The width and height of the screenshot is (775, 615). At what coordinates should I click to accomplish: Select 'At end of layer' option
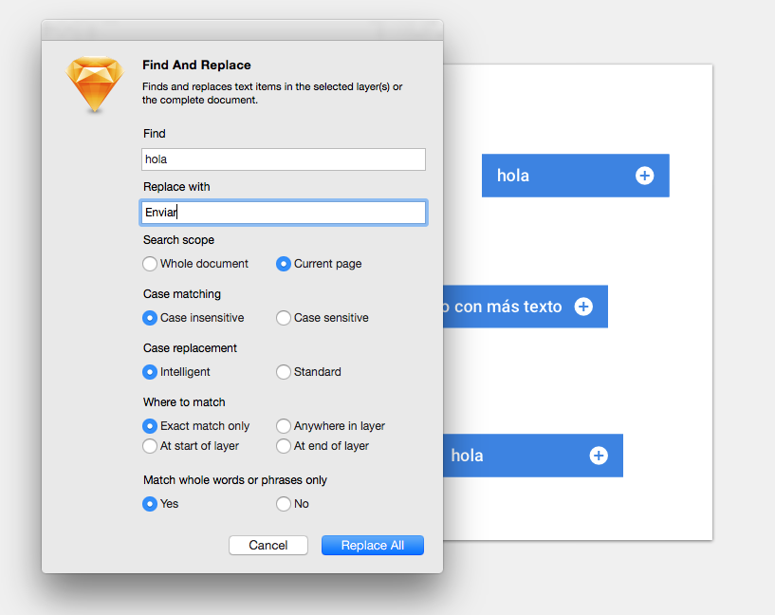point(284,446)
